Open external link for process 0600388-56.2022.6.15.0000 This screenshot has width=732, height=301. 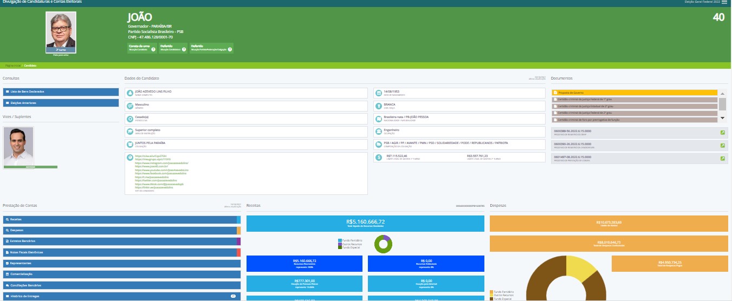click(x=722, y=132)
